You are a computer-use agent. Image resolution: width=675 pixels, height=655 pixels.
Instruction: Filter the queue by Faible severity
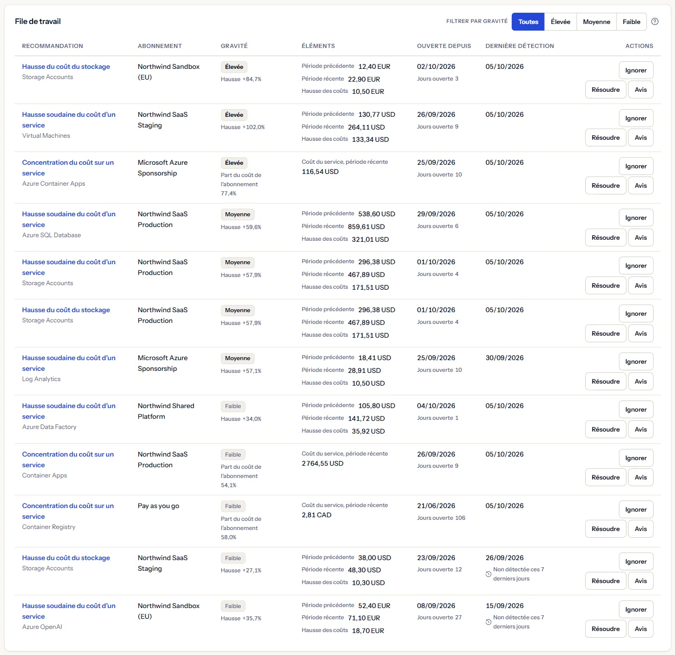point(631,22)
